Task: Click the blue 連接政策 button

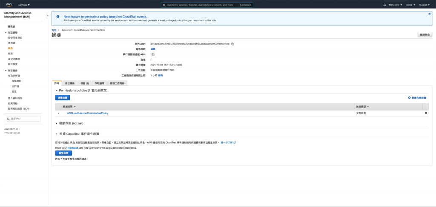Action: coord(63,98)
